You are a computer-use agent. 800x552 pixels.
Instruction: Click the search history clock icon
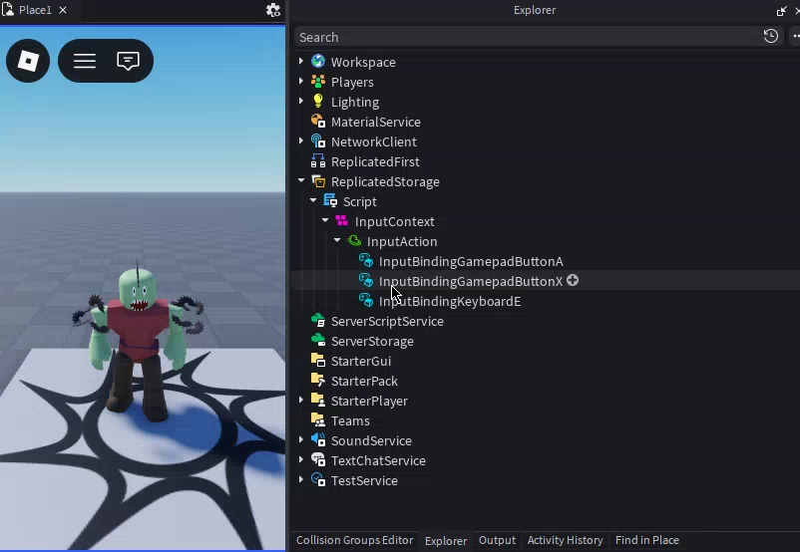click(x=771, y=36)
